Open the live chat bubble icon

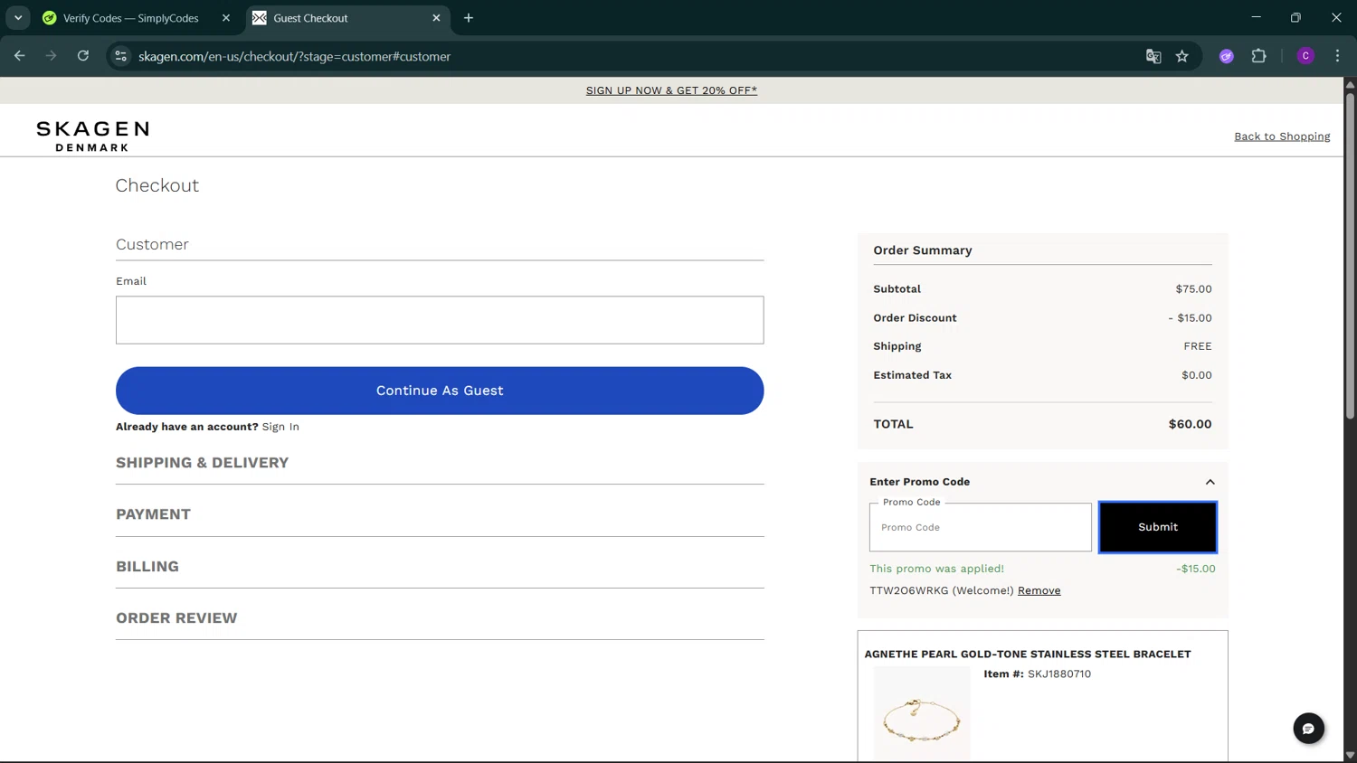(1308, 729)
